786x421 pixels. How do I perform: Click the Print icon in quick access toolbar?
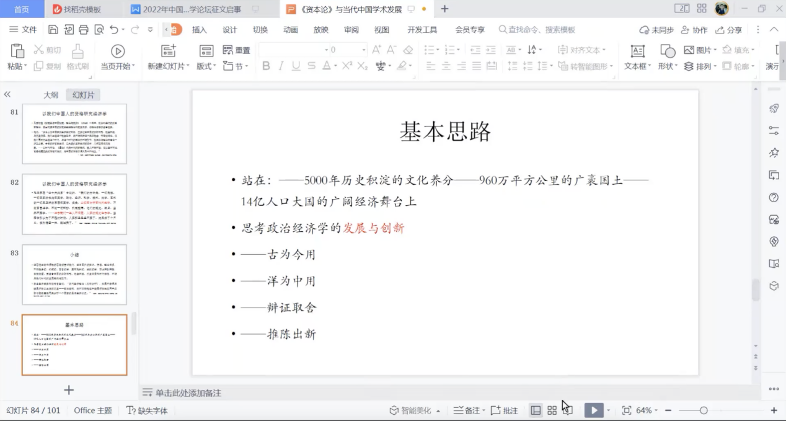coord(83,30)
